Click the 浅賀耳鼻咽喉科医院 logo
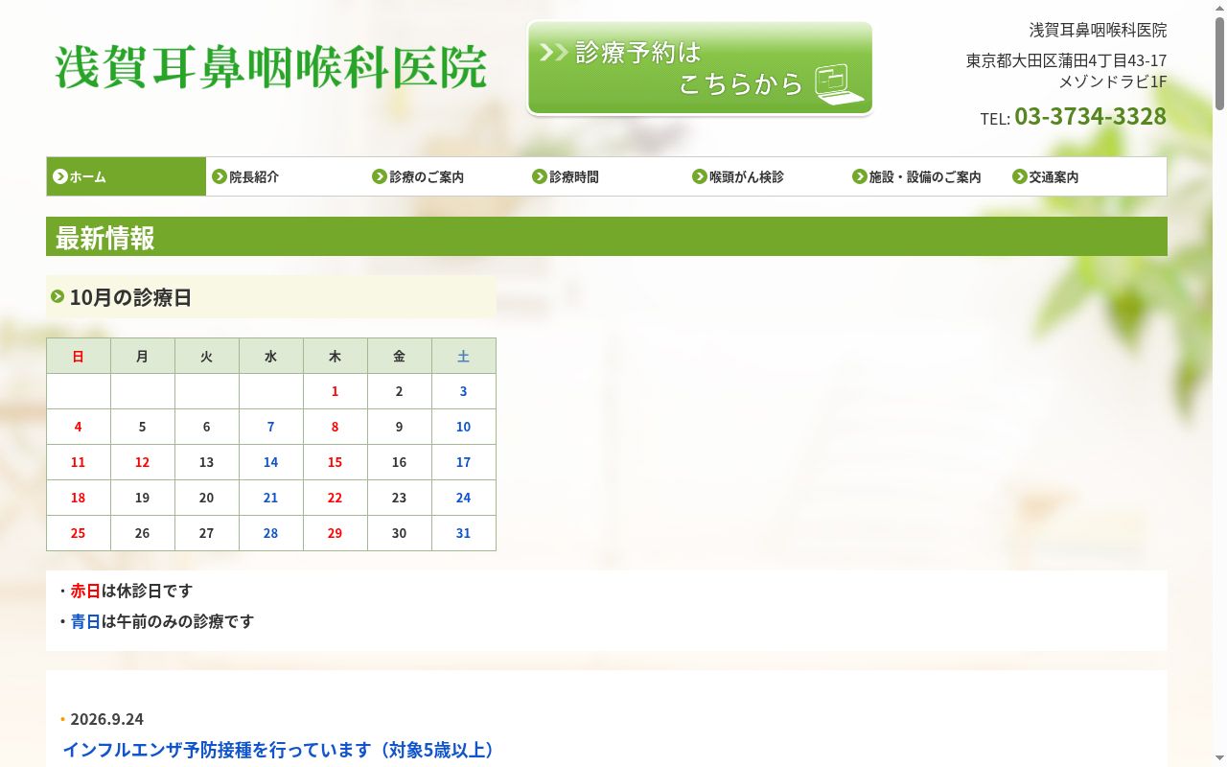 [x=271, y=67]
